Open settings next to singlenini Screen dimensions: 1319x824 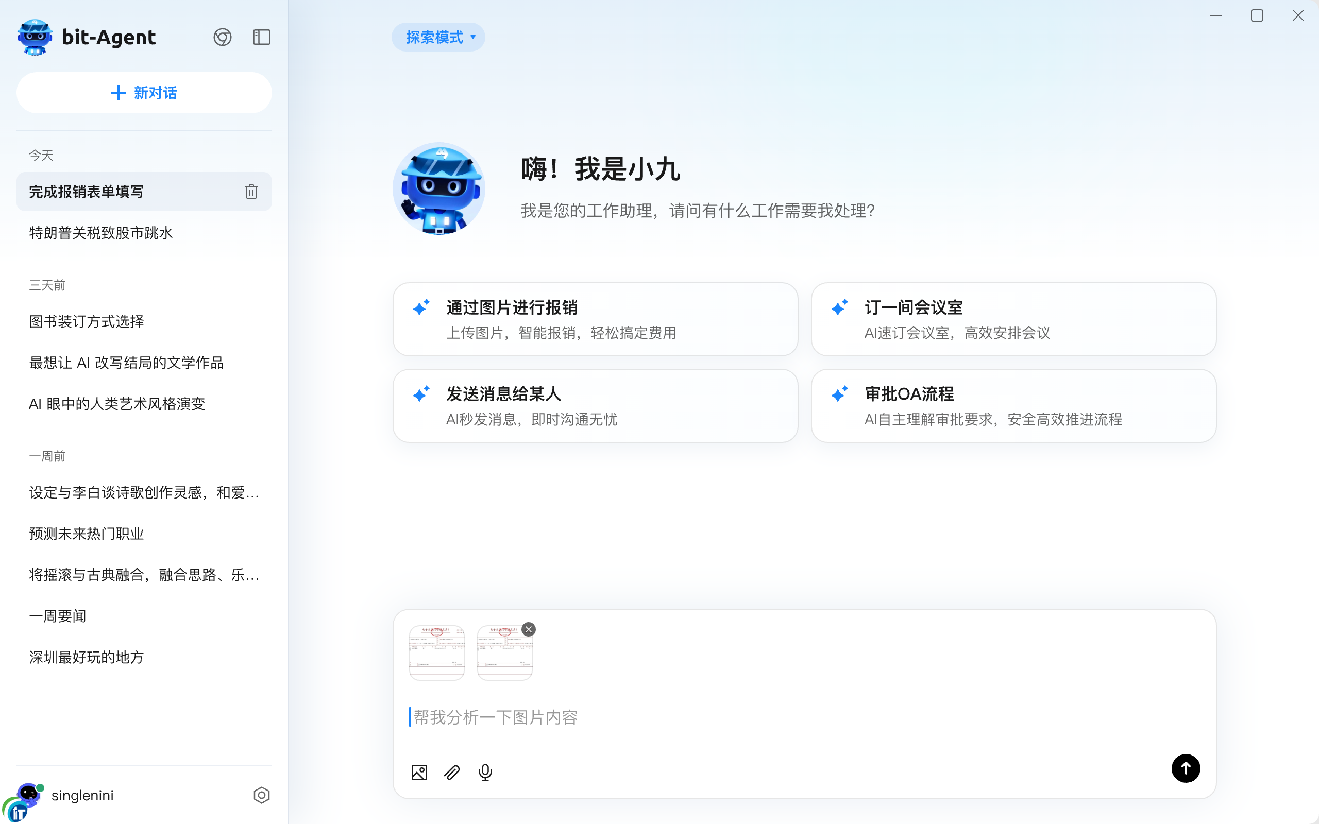point(262,795)
